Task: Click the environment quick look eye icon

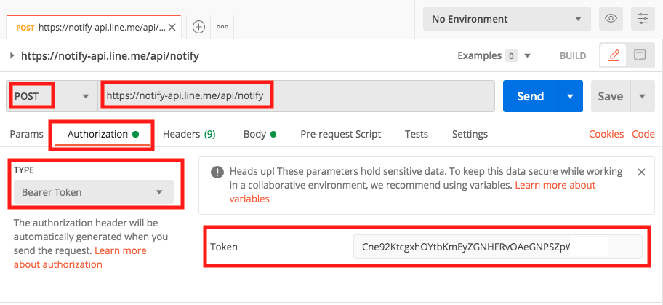Action: point(611,19)
